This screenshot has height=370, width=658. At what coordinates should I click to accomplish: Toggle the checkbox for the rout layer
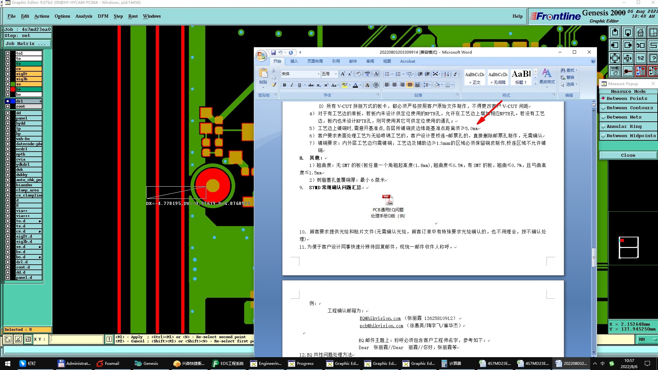click(8, 106)
